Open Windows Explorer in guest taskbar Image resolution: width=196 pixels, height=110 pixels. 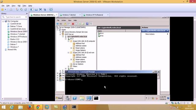tap(82, 98)
